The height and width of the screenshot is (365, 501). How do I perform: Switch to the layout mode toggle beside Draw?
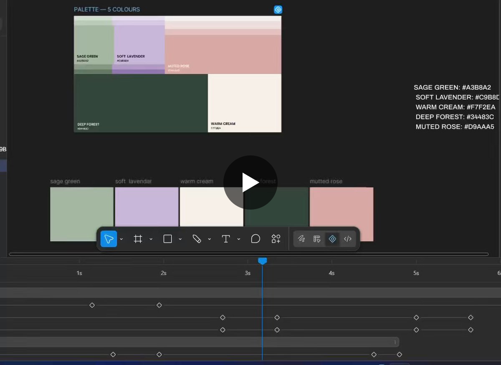[x=317, y=239]
